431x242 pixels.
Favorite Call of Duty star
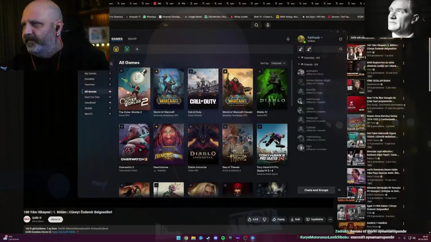pos(191,71)
